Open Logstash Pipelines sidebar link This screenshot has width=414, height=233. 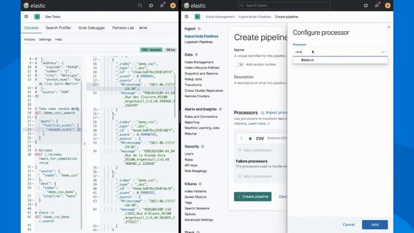[x=199, y=42]
